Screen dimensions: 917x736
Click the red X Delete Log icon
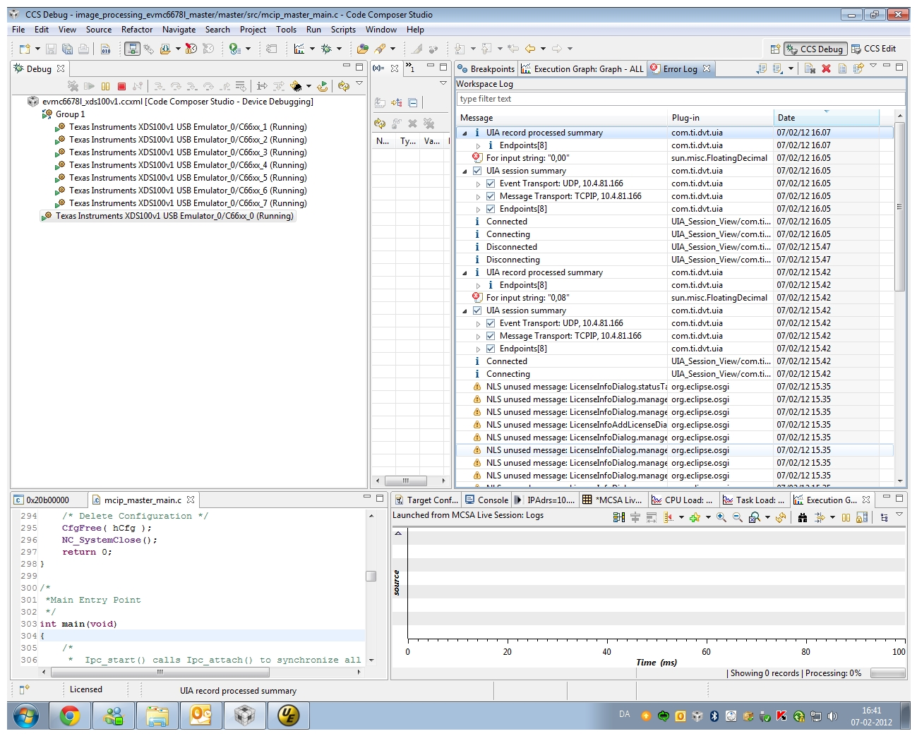pos(826,68)
